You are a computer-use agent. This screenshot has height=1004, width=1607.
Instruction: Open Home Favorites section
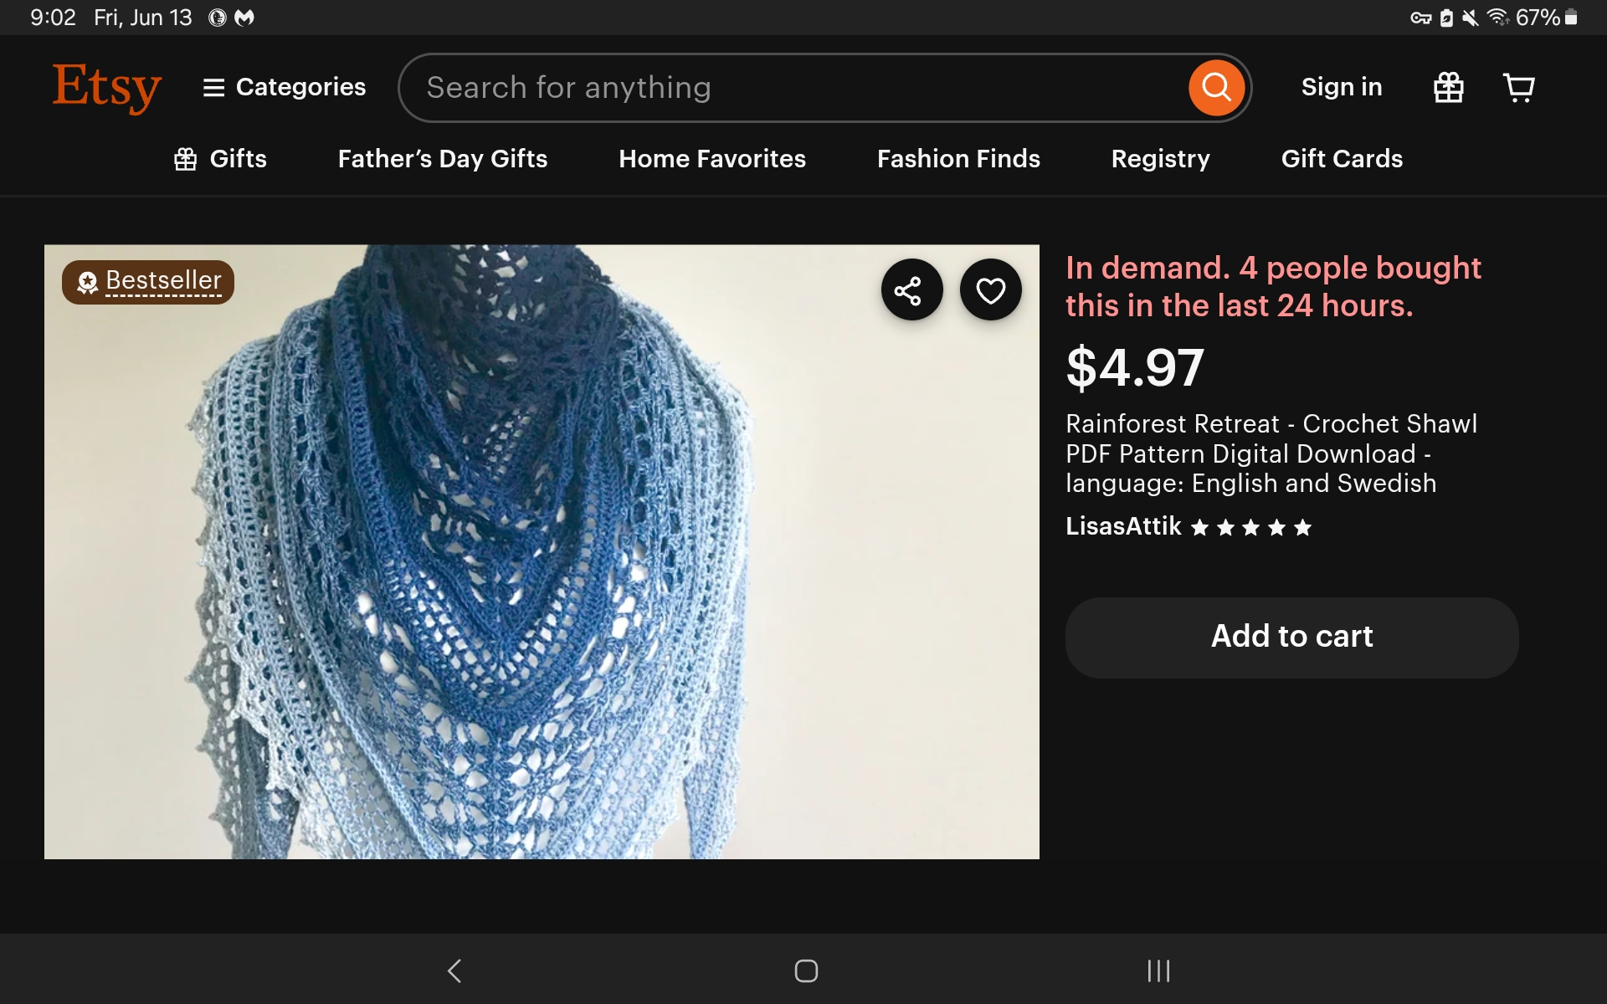pos(712,159)
